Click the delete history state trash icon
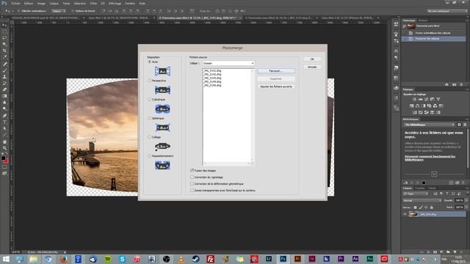Image resolution: width=470 pixels, height=264 pixels. tap(461, 85)
